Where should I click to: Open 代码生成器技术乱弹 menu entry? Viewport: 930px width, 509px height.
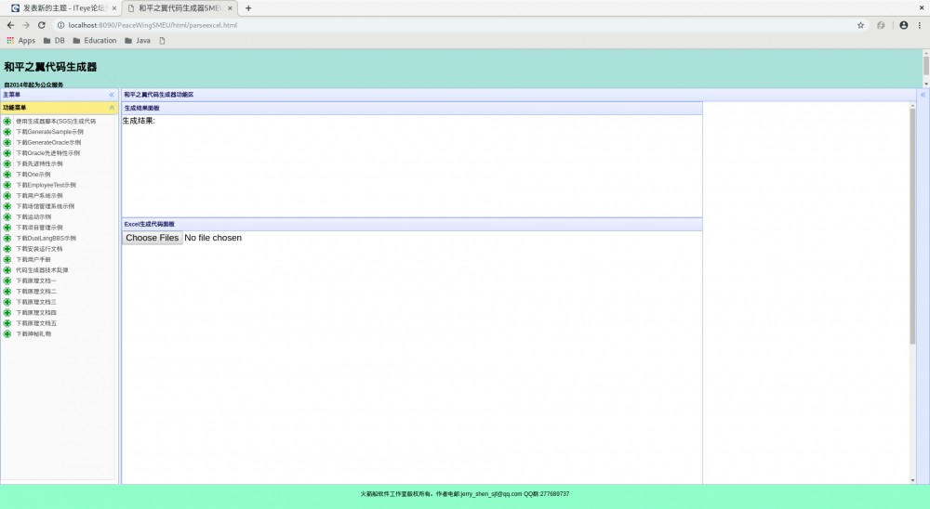42,270
